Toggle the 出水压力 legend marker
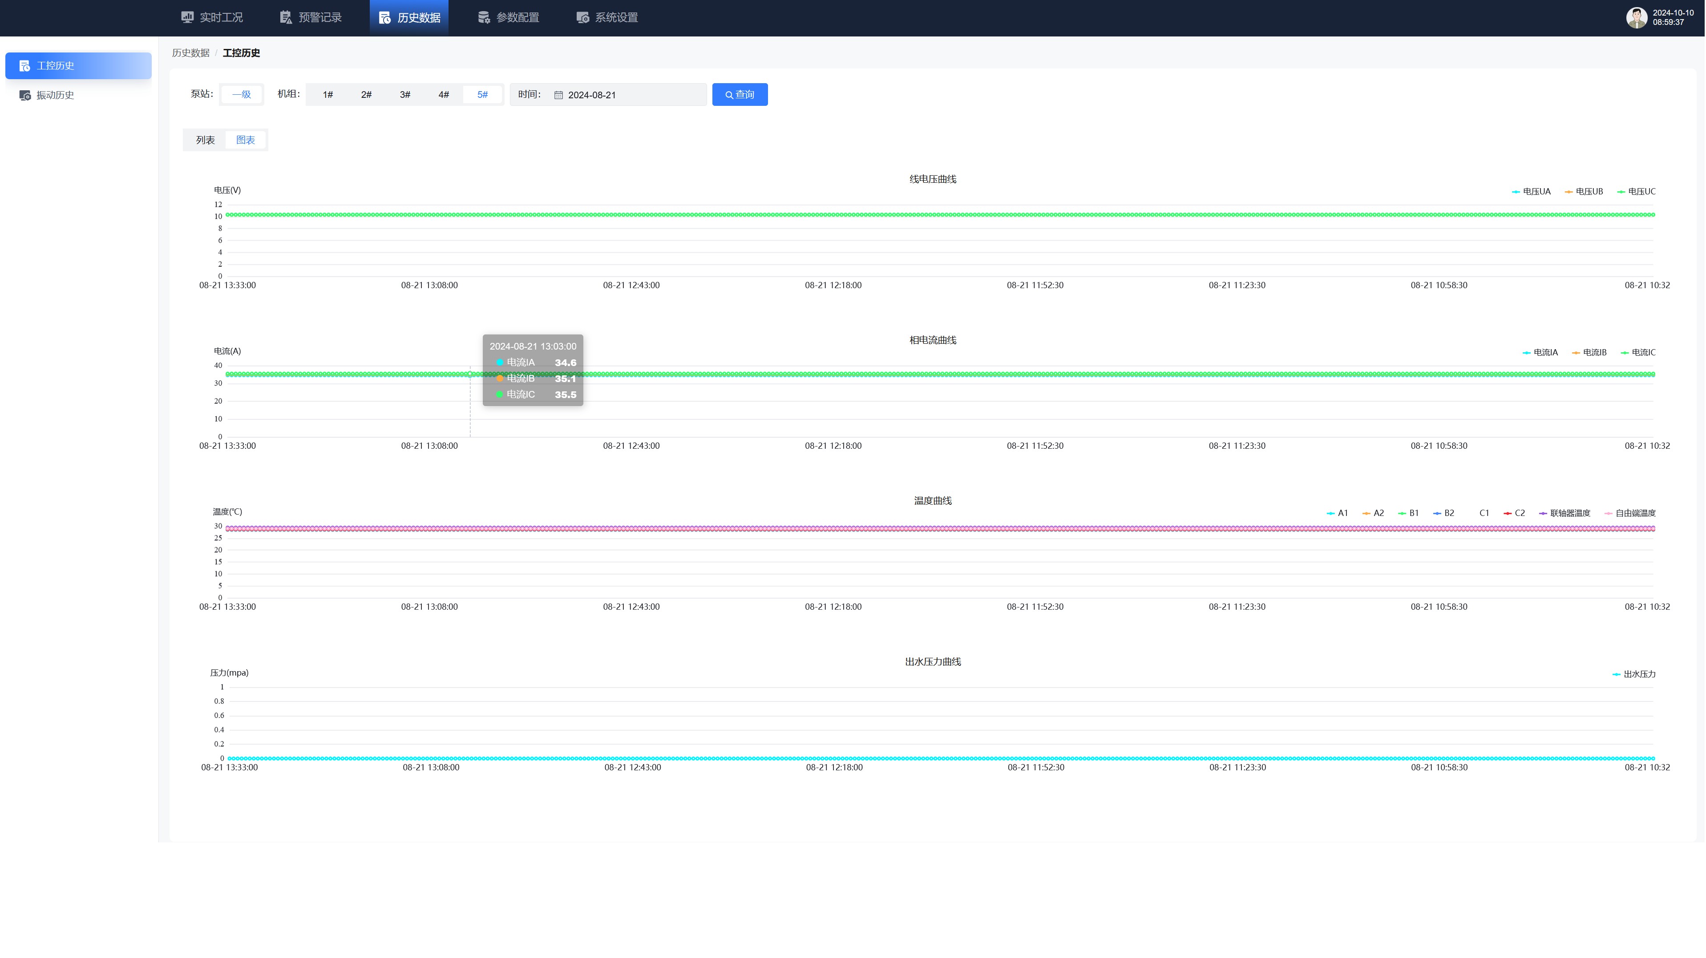Viewport: 1706px width, 958px height. pos(1616,675)
